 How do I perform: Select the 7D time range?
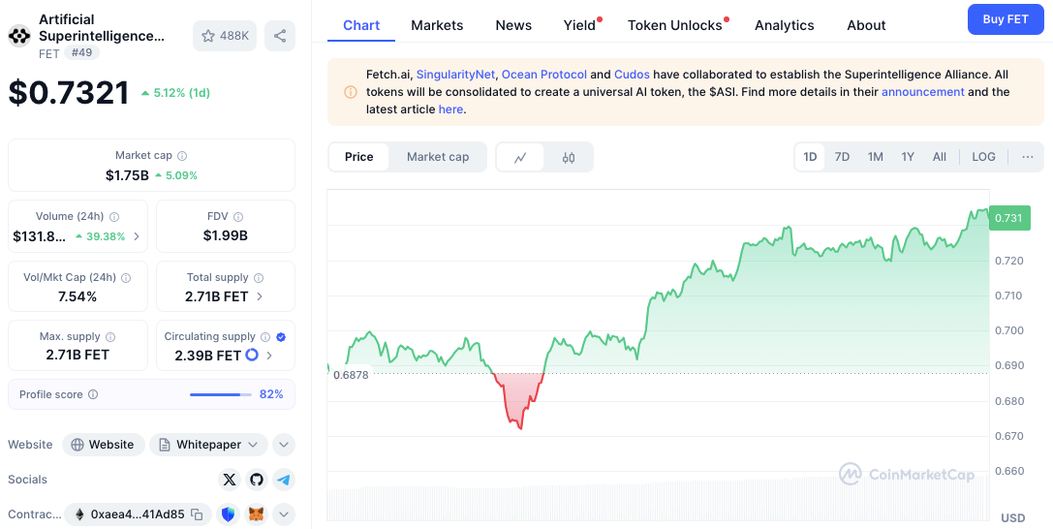click(842, 157)
